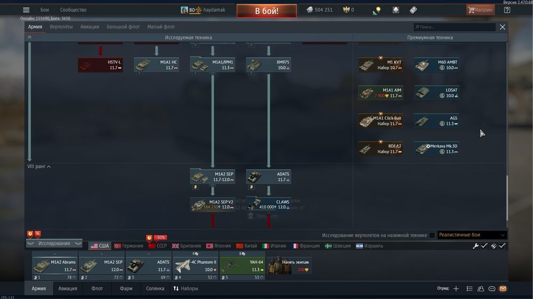533x299 pixels.
Task: Select the HSTV-L vehicle card
Action: 100,65
